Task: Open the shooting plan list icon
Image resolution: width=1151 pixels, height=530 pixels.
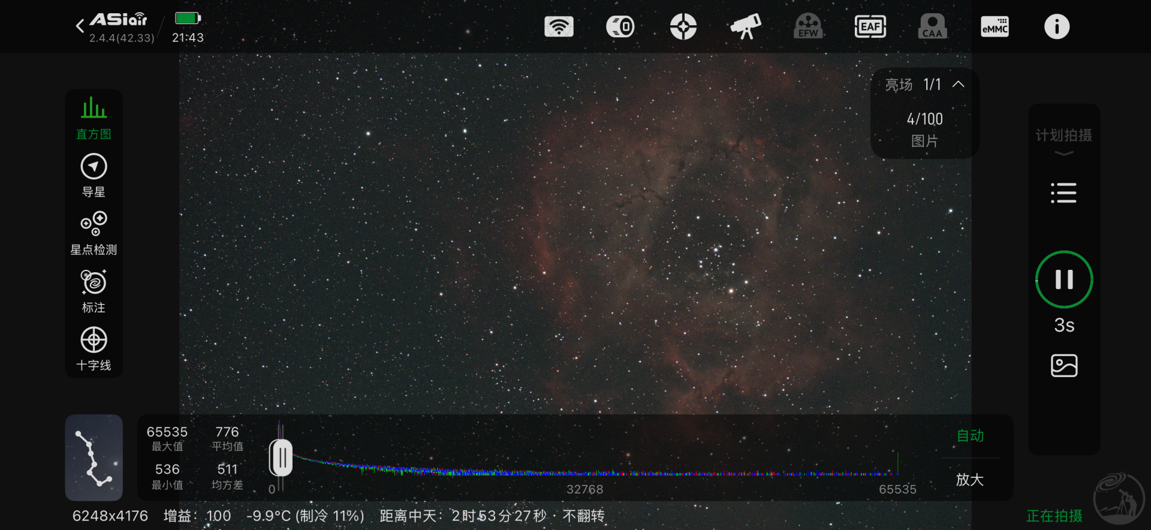Action: pos(1063,193)
